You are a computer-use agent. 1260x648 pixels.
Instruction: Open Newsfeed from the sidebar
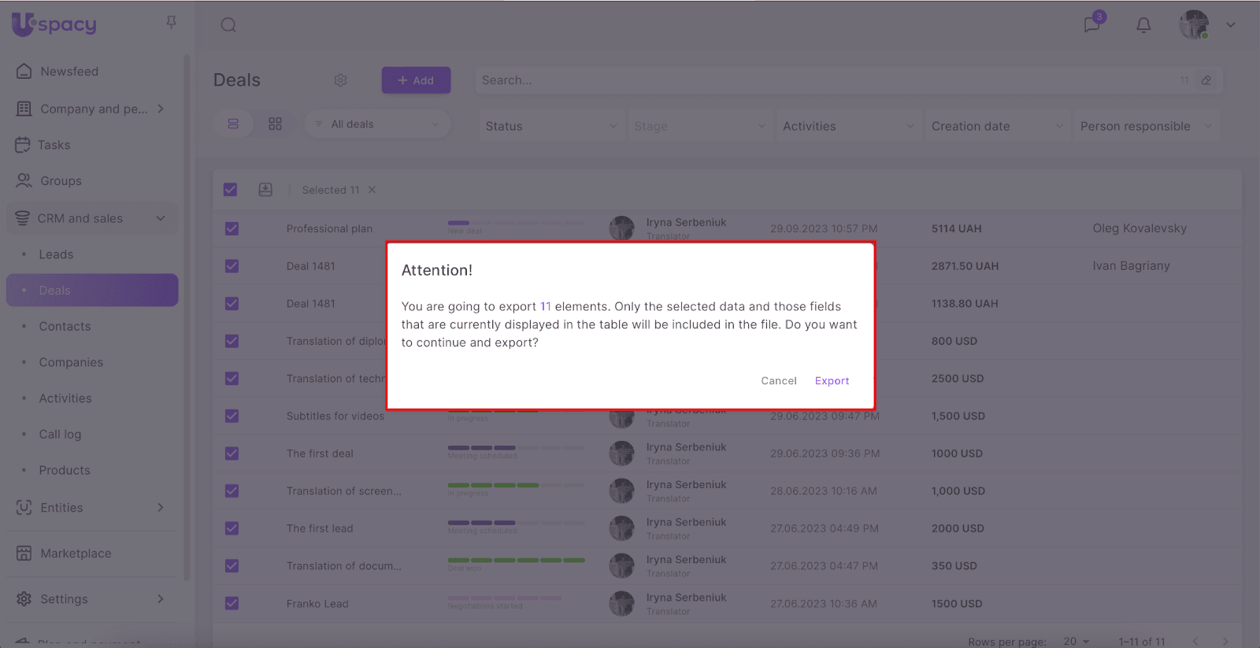pos(69,72)
